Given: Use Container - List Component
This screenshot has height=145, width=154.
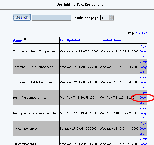Looking at the screenshot, I should (x=142, y=72).
